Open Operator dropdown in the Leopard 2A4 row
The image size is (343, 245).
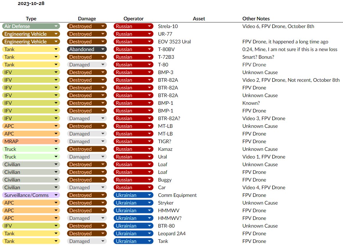[133, 233]
